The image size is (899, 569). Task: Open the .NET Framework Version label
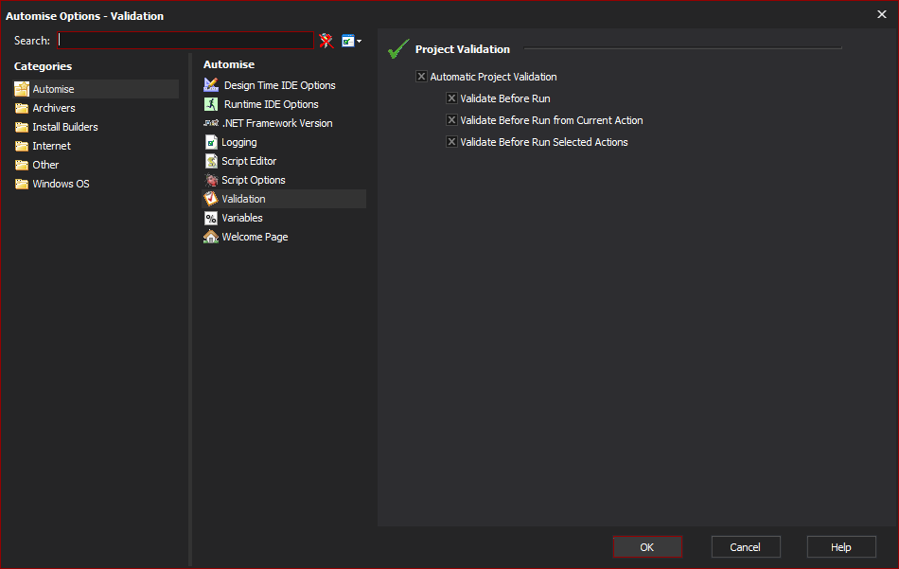[x=277, y=123]
